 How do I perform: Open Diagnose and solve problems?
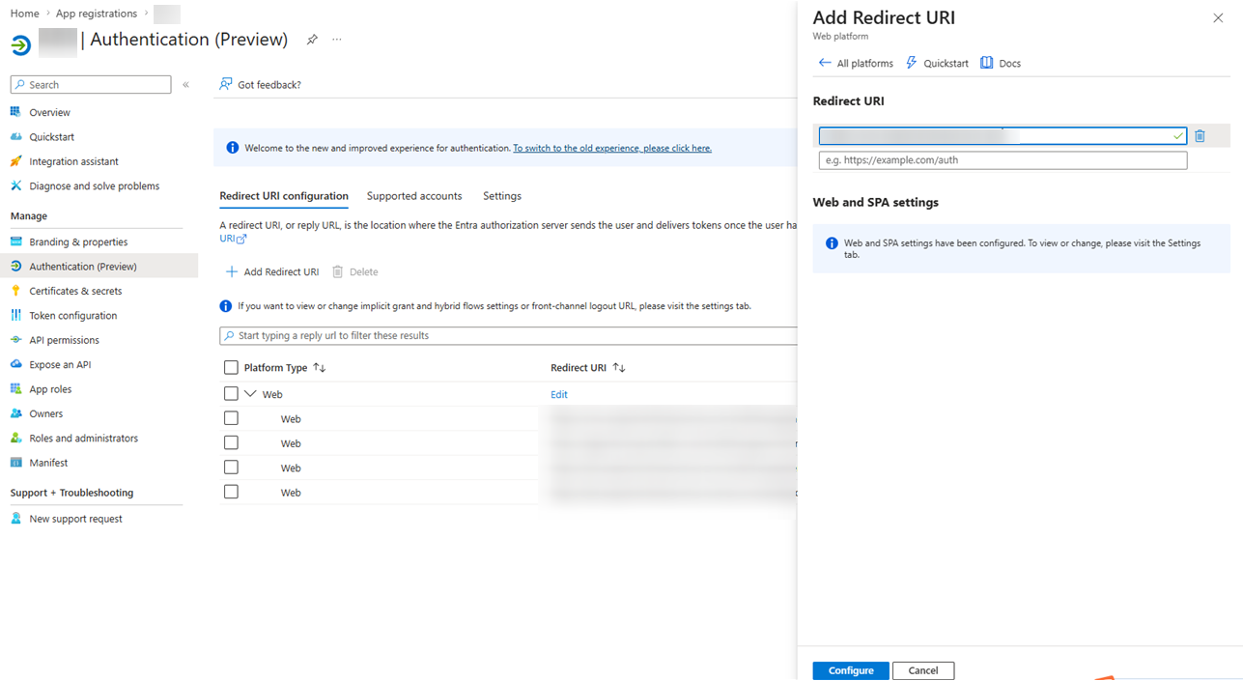[x=94, y=185]
